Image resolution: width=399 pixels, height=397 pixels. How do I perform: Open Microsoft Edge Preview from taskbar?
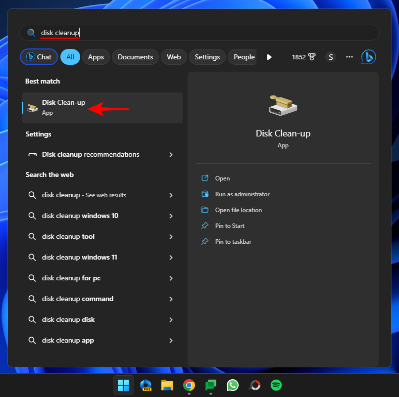(146, 385)
